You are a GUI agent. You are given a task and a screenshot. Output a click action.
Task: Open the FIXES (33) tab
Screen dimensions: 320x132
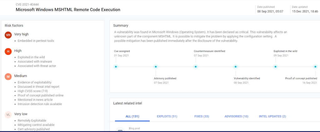tap(202, 116)
